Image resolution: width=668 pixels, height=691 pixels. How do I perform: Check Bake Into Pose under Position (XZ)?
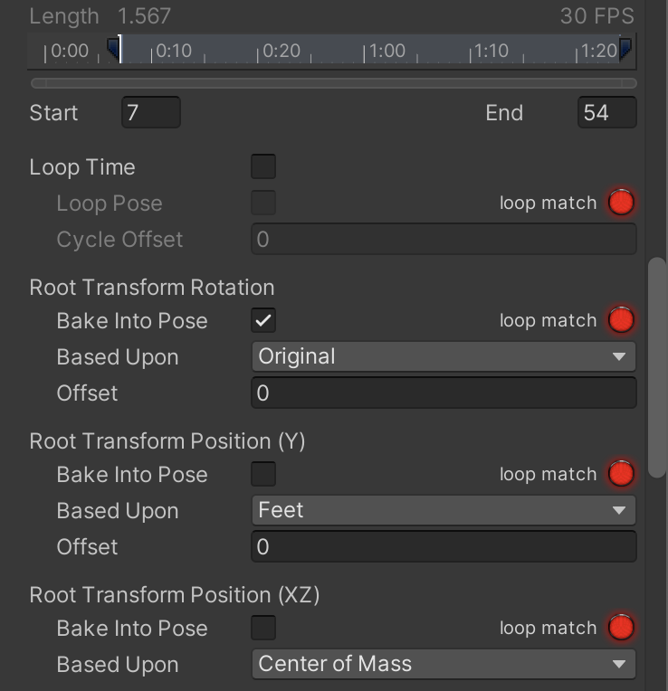tap(263, 629)
